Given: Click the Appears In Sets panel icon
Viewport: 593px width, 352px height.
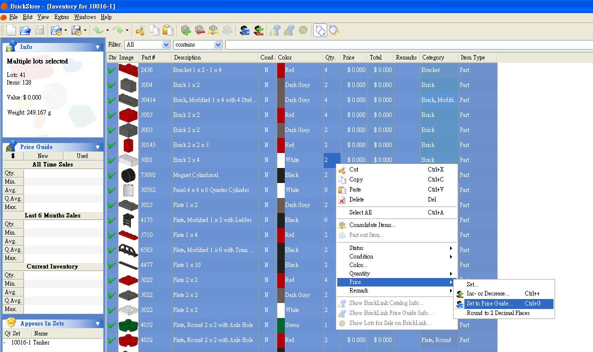Looking at the screenshot, I should [x=11, y=322].
